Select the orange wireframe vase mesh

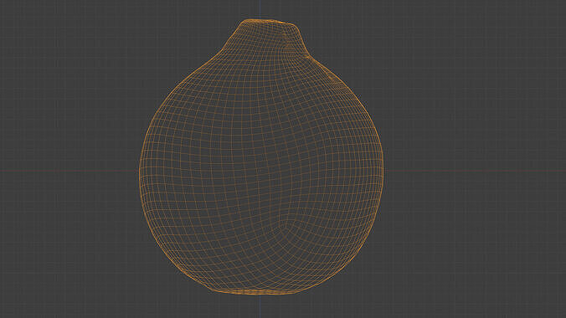point(261,157)
